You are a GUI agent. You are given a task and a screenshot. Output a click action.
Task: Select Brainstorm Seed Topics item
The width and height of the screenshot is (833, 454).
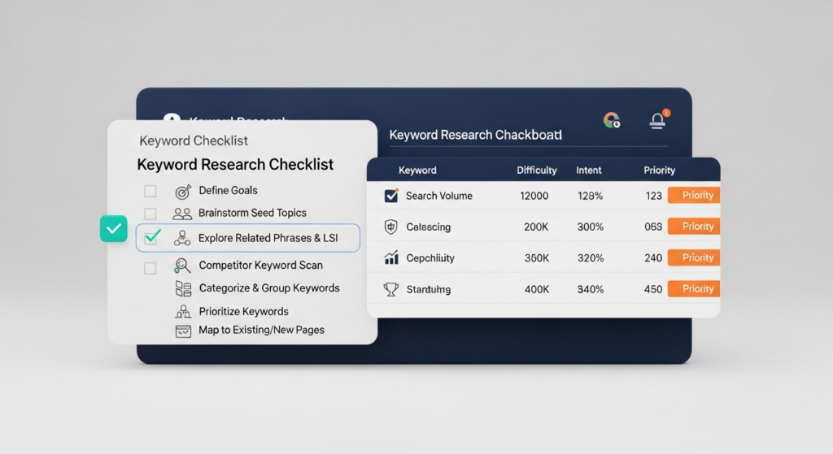252,213
